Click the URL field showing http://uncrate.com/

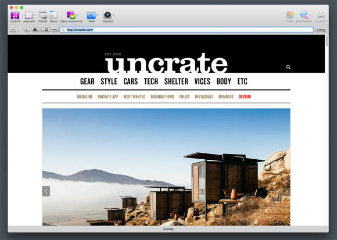pos(187,30)
